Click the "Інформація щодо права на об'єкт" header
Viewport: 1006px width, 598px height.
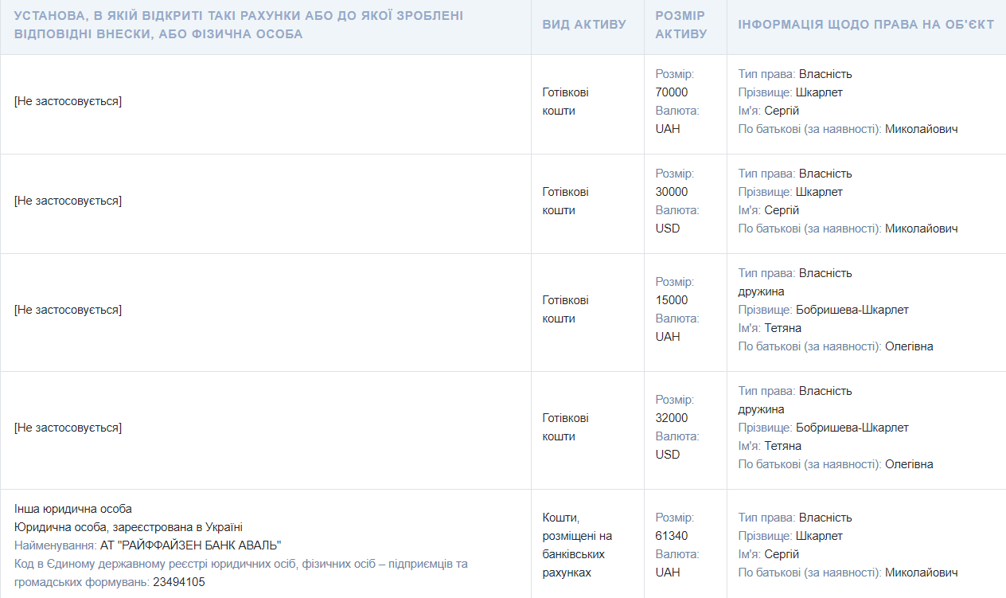point(865,25)
